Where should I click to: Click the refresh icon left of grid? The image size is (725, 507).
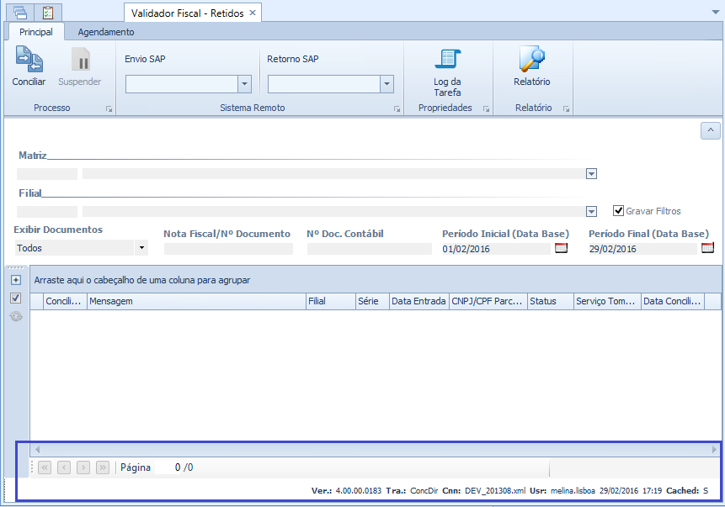click(15, 317)
